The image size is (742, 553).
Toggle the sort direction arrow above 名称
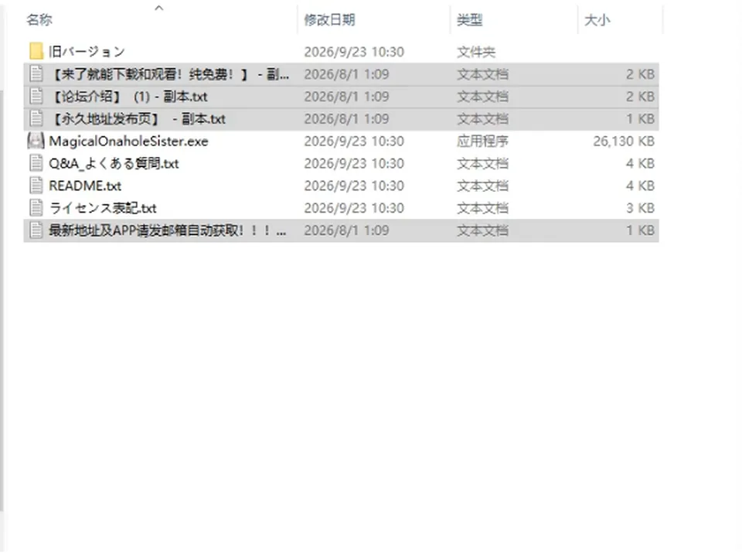tap(159, 8)
